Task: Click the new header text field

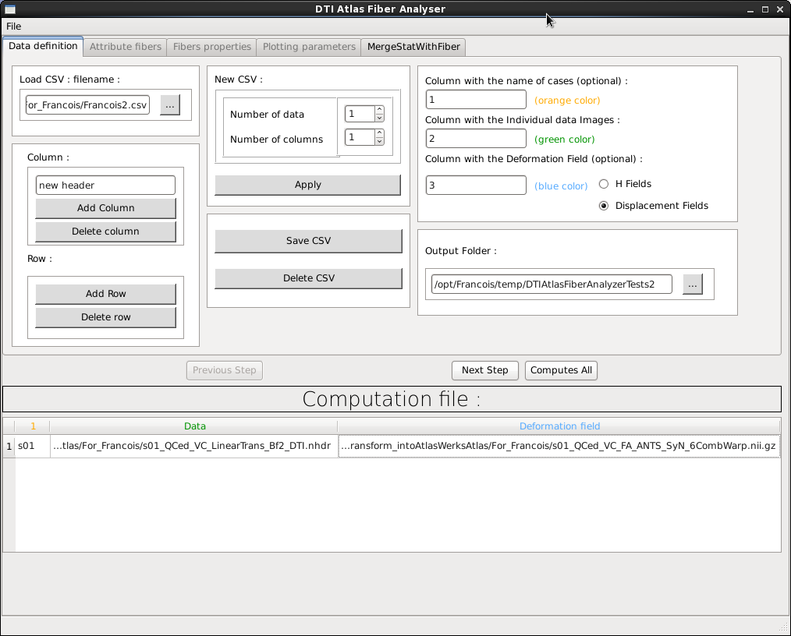Action: pos(105,185)
